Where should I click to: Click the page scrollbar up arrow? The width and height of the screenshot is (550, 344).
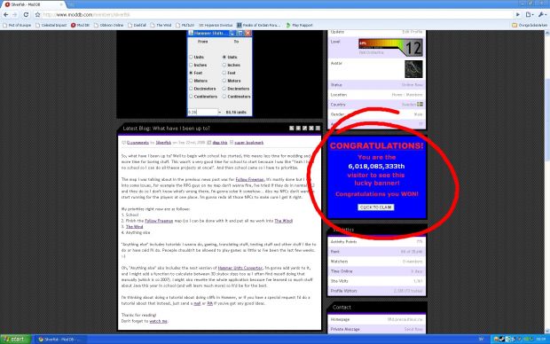[547, 33]
